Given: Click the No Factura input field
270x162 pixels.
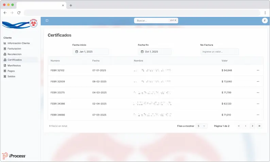Looking at the screenshot, I should [x=219, y=52].
